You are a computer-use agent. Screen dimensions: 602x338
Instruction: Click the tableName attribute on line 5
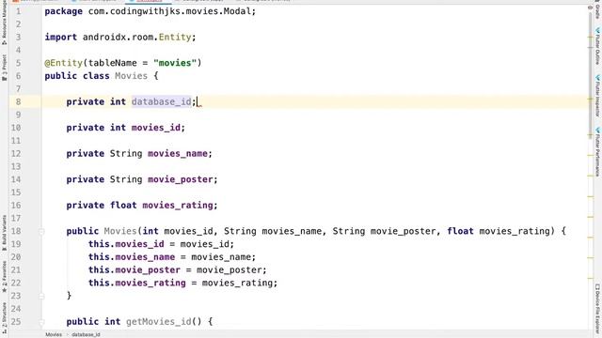pyautogui.click(x=112, y=63)
